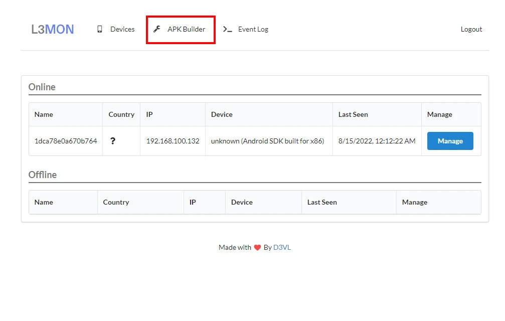Open the Devices menu item
The height and width of the screenshot is (321, 505).
pos(122,29)
